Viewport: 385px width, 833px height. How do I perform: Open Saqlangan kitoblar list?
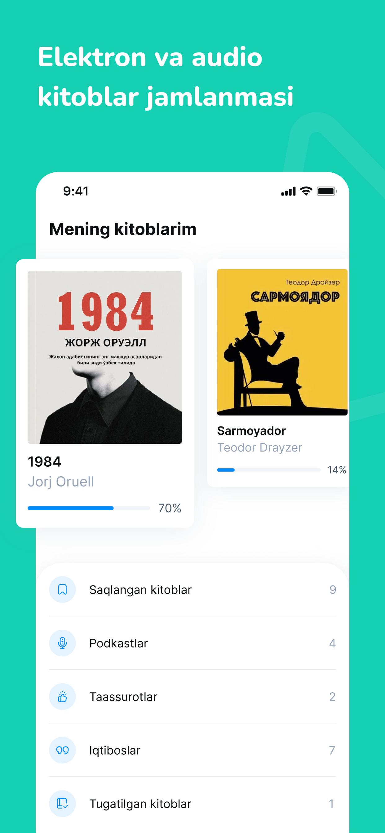(192, 589)
